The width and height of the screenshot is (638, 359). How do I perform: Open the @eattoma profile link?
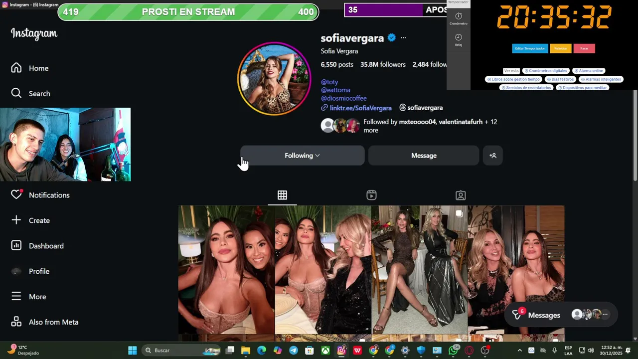[x=335, y=90]
